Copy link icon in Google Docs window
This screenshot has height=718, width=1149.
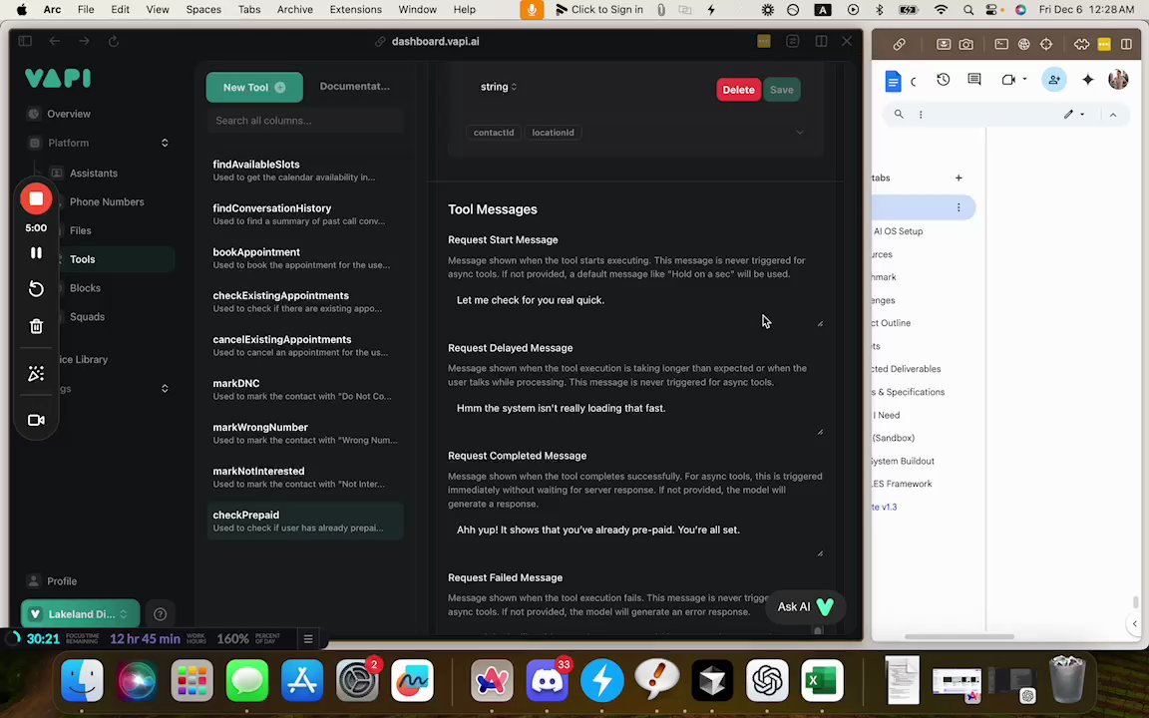pos(899,44)
